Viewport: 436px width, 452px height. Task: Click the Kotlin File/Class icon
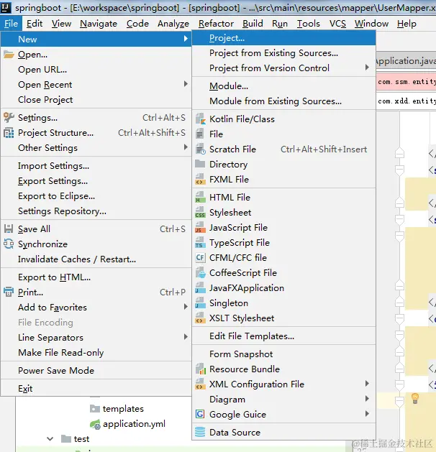click(x=200, y=119)
